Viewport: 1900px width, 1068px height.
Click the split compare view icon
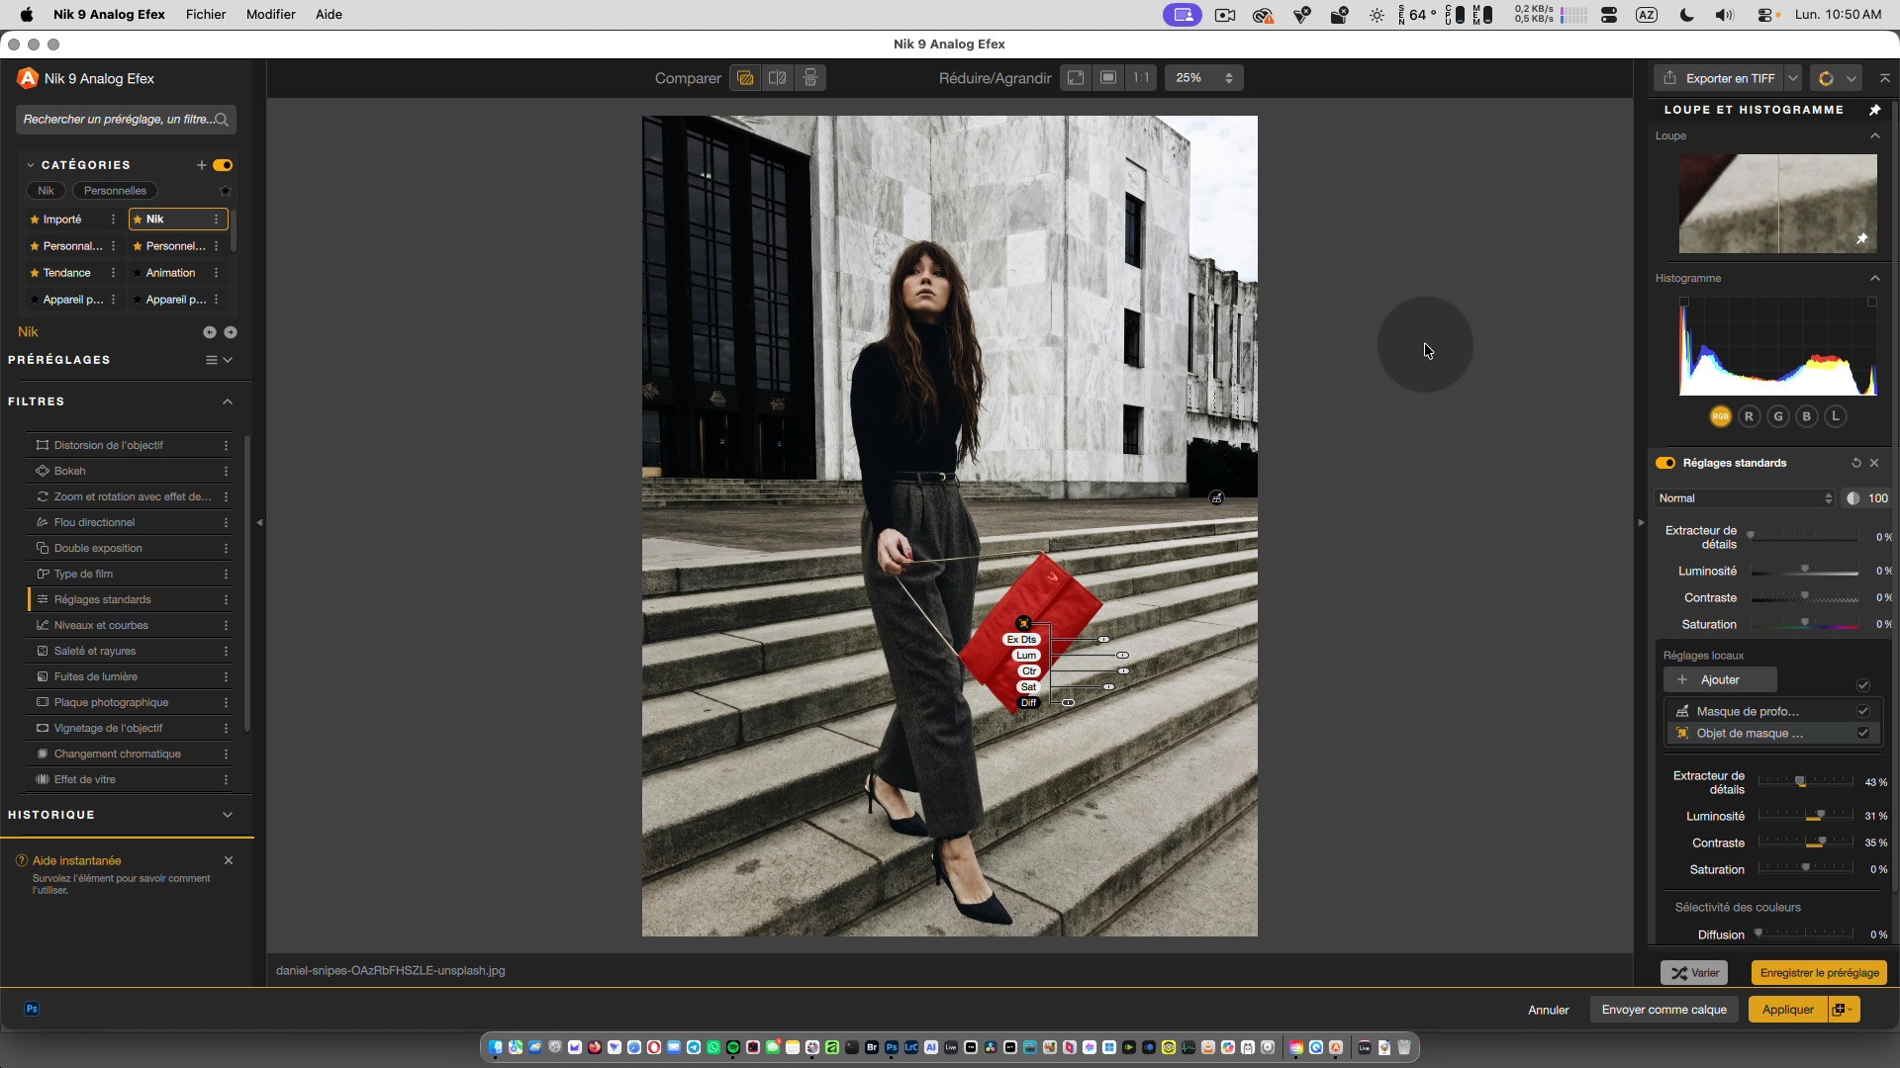point(778,78)
